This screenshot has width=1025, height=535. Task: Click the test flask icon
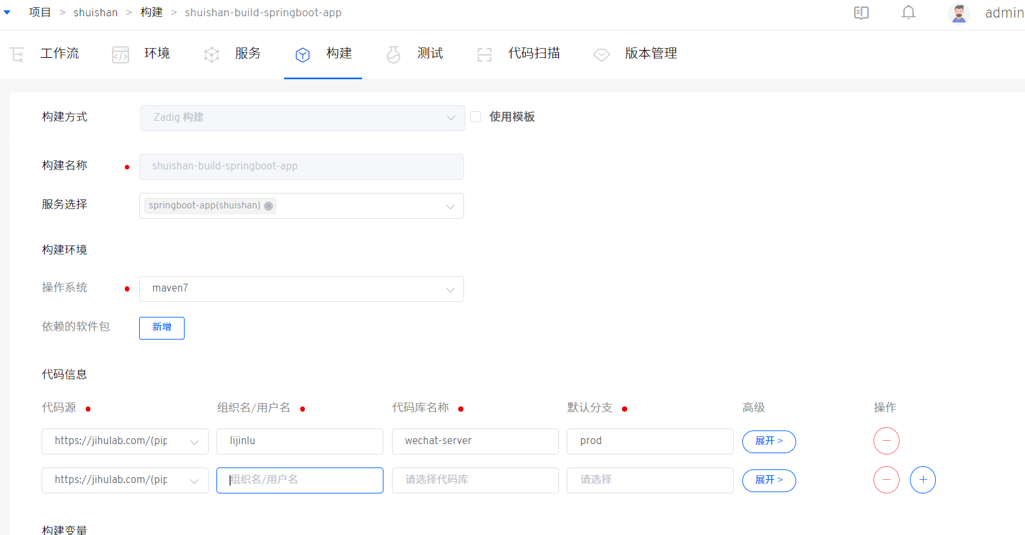point(394,55)
